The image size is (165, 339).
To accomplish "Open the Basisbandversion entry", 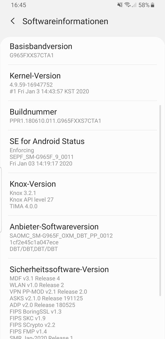I will pos(82,51).
